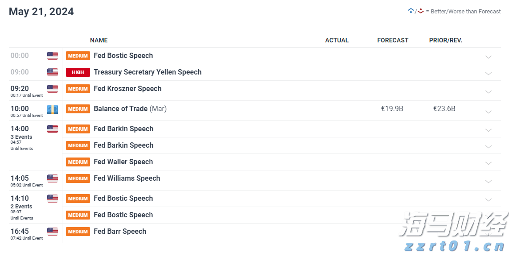This screenshot has height=253, width=509.
Task: Click the PRIOR/REV. column header
Action: pyautogui.click(x=446, y=40)
